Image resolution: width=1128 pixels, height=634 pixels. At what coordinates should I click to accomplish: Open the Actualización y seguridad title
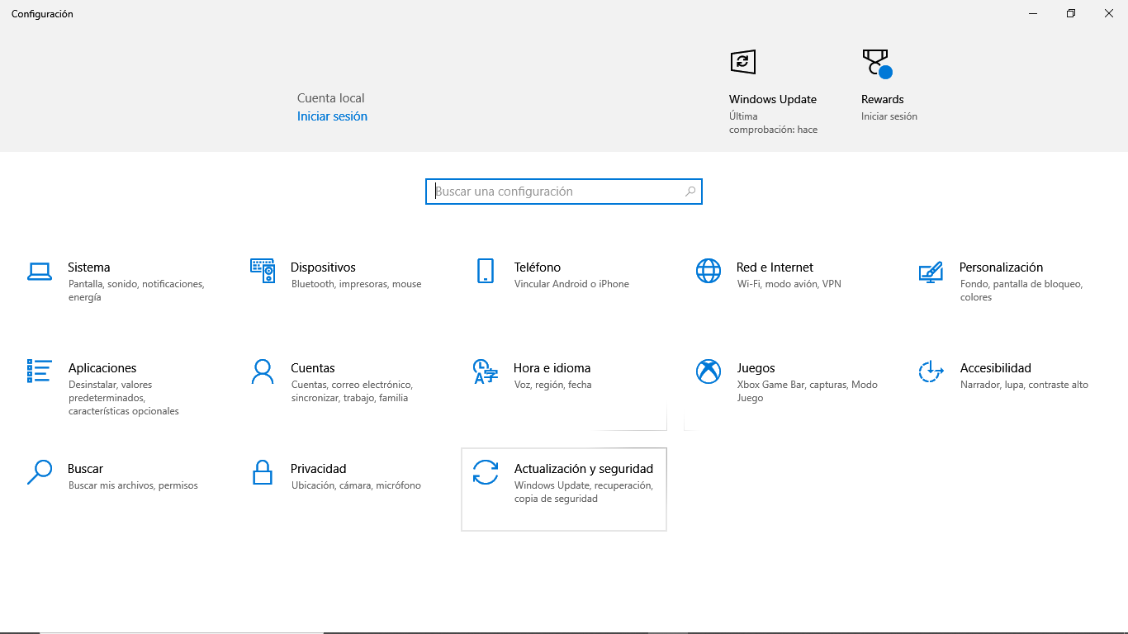pos(584,469)
